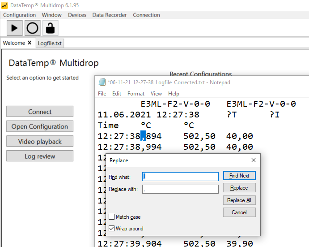Click the ?I header text
Screen dimensions: 309x247
click(275, 115)
